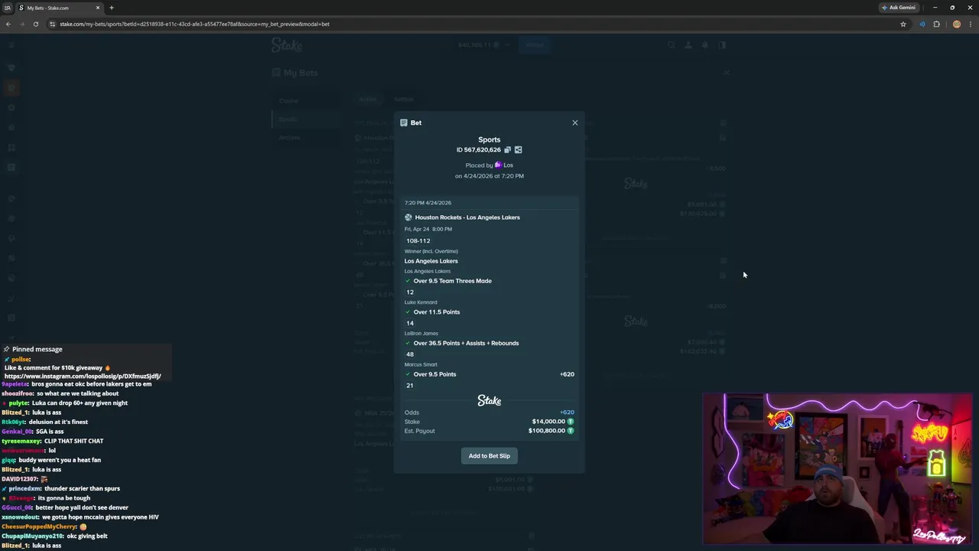Select Over 36.5 Points + Assists + Rebounds leg
Image resolution: width=979 pixels, height=551 pixels.
(466, 343)
